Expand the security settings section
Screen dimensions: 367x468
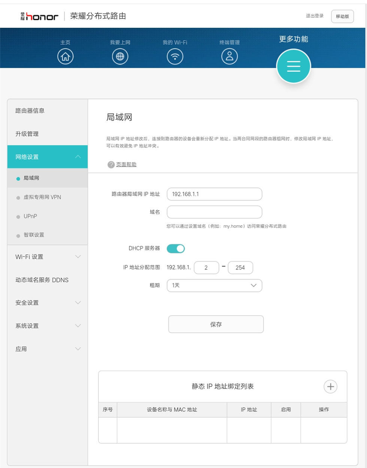coord(48,303)
